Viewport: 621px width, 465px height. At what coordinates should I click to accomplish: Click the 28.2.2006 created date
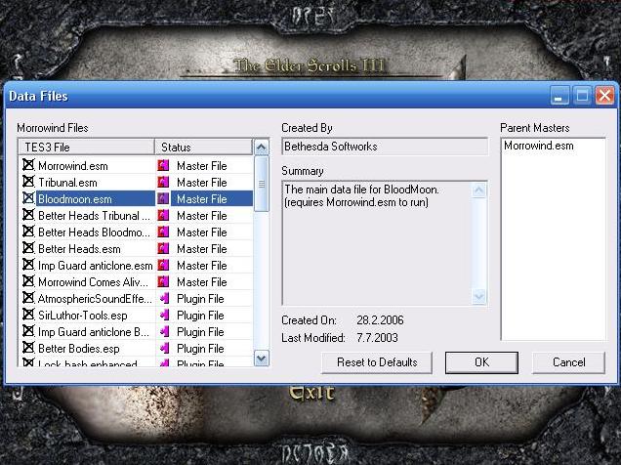click(x=380, y=320)
